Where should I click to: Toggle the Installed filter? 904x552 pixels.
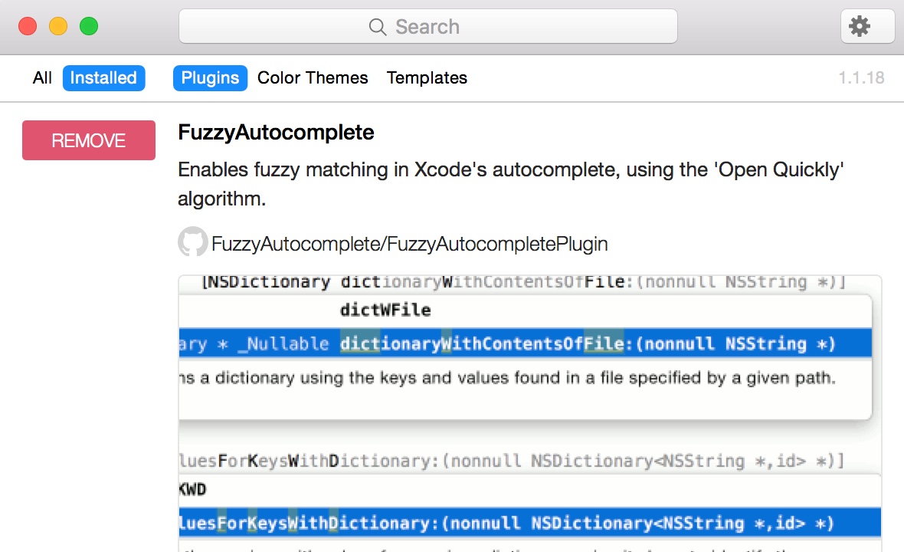tap(103, 78)
